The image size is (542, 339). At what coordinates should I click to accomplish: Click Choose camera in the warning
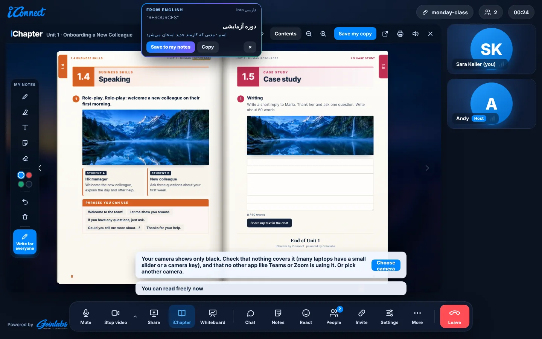tap(386, 266)
